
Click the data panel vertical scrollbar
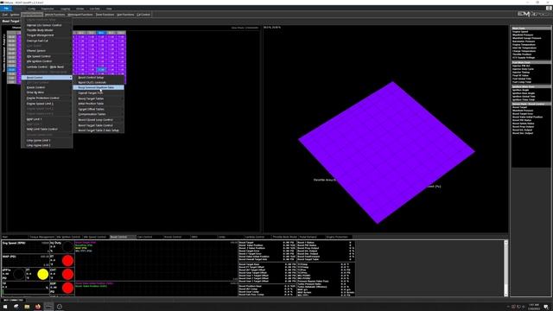[505, 268]
